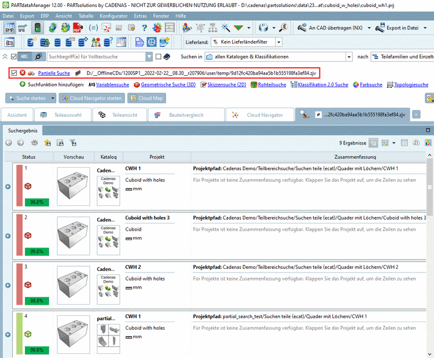Click the red status color bar of row 2
The height and width of the screenshot is (358, 434).
[x=19, y=235]
